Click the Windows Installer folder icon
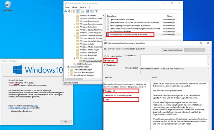Viewport: 214px width, 130px height. [77, 44]
